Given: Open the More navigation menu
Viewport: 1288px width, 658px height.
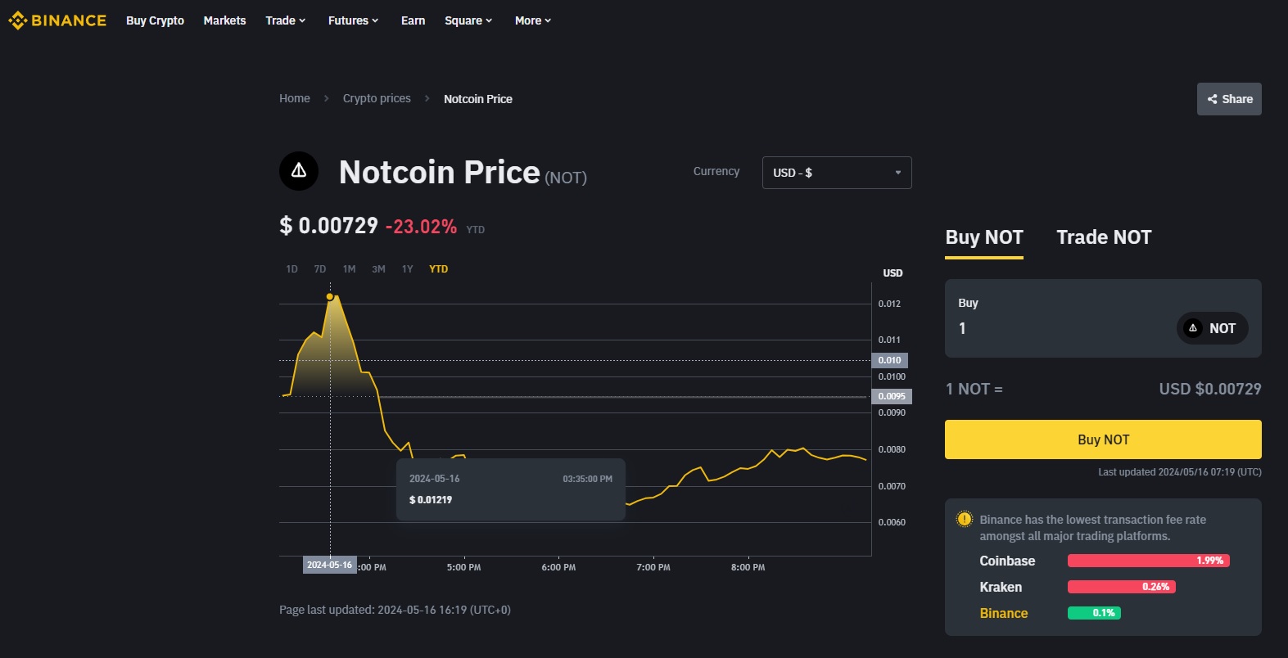Looking at the screenshot, I should (532, 20).
